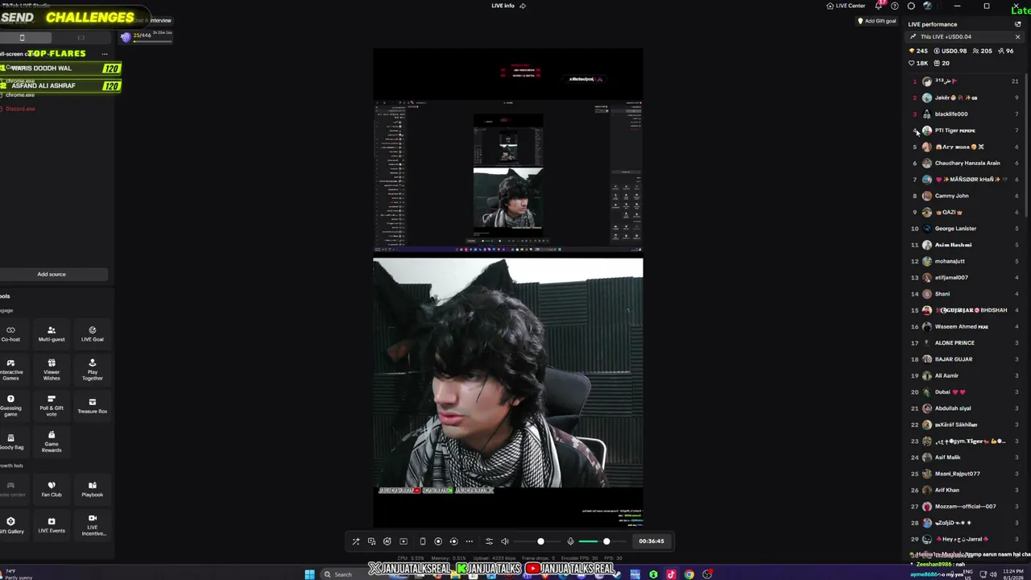Select viewer Chaudhary Hanzala Arain
The width and height of the screenshot is (1031, 580).
tap(965, 164)
